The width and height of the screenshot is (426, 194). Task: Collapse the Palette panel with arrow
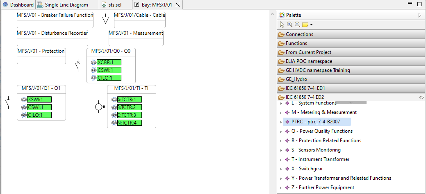pyautogui.click(x=419, y=15)
